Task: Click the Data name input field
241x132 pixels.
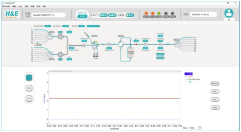Action: (x=48, y=15)
